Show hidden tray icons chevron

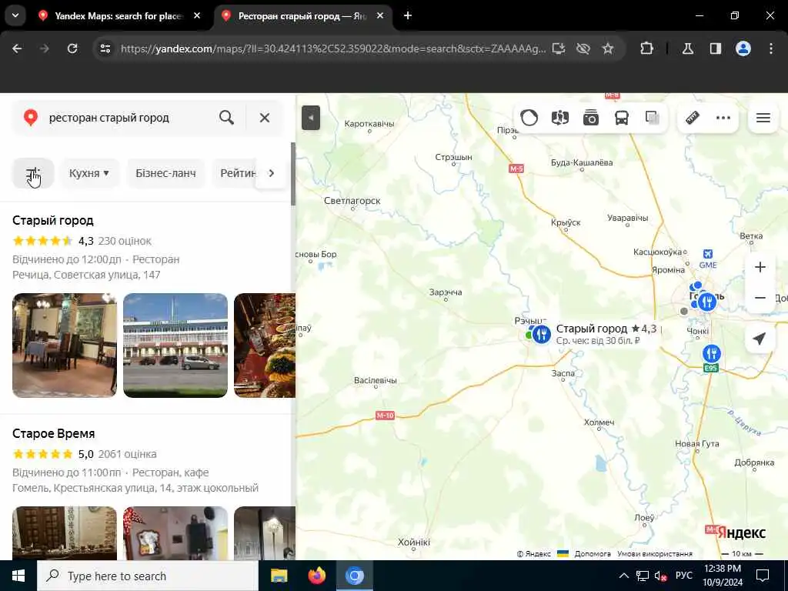[623, 576]
